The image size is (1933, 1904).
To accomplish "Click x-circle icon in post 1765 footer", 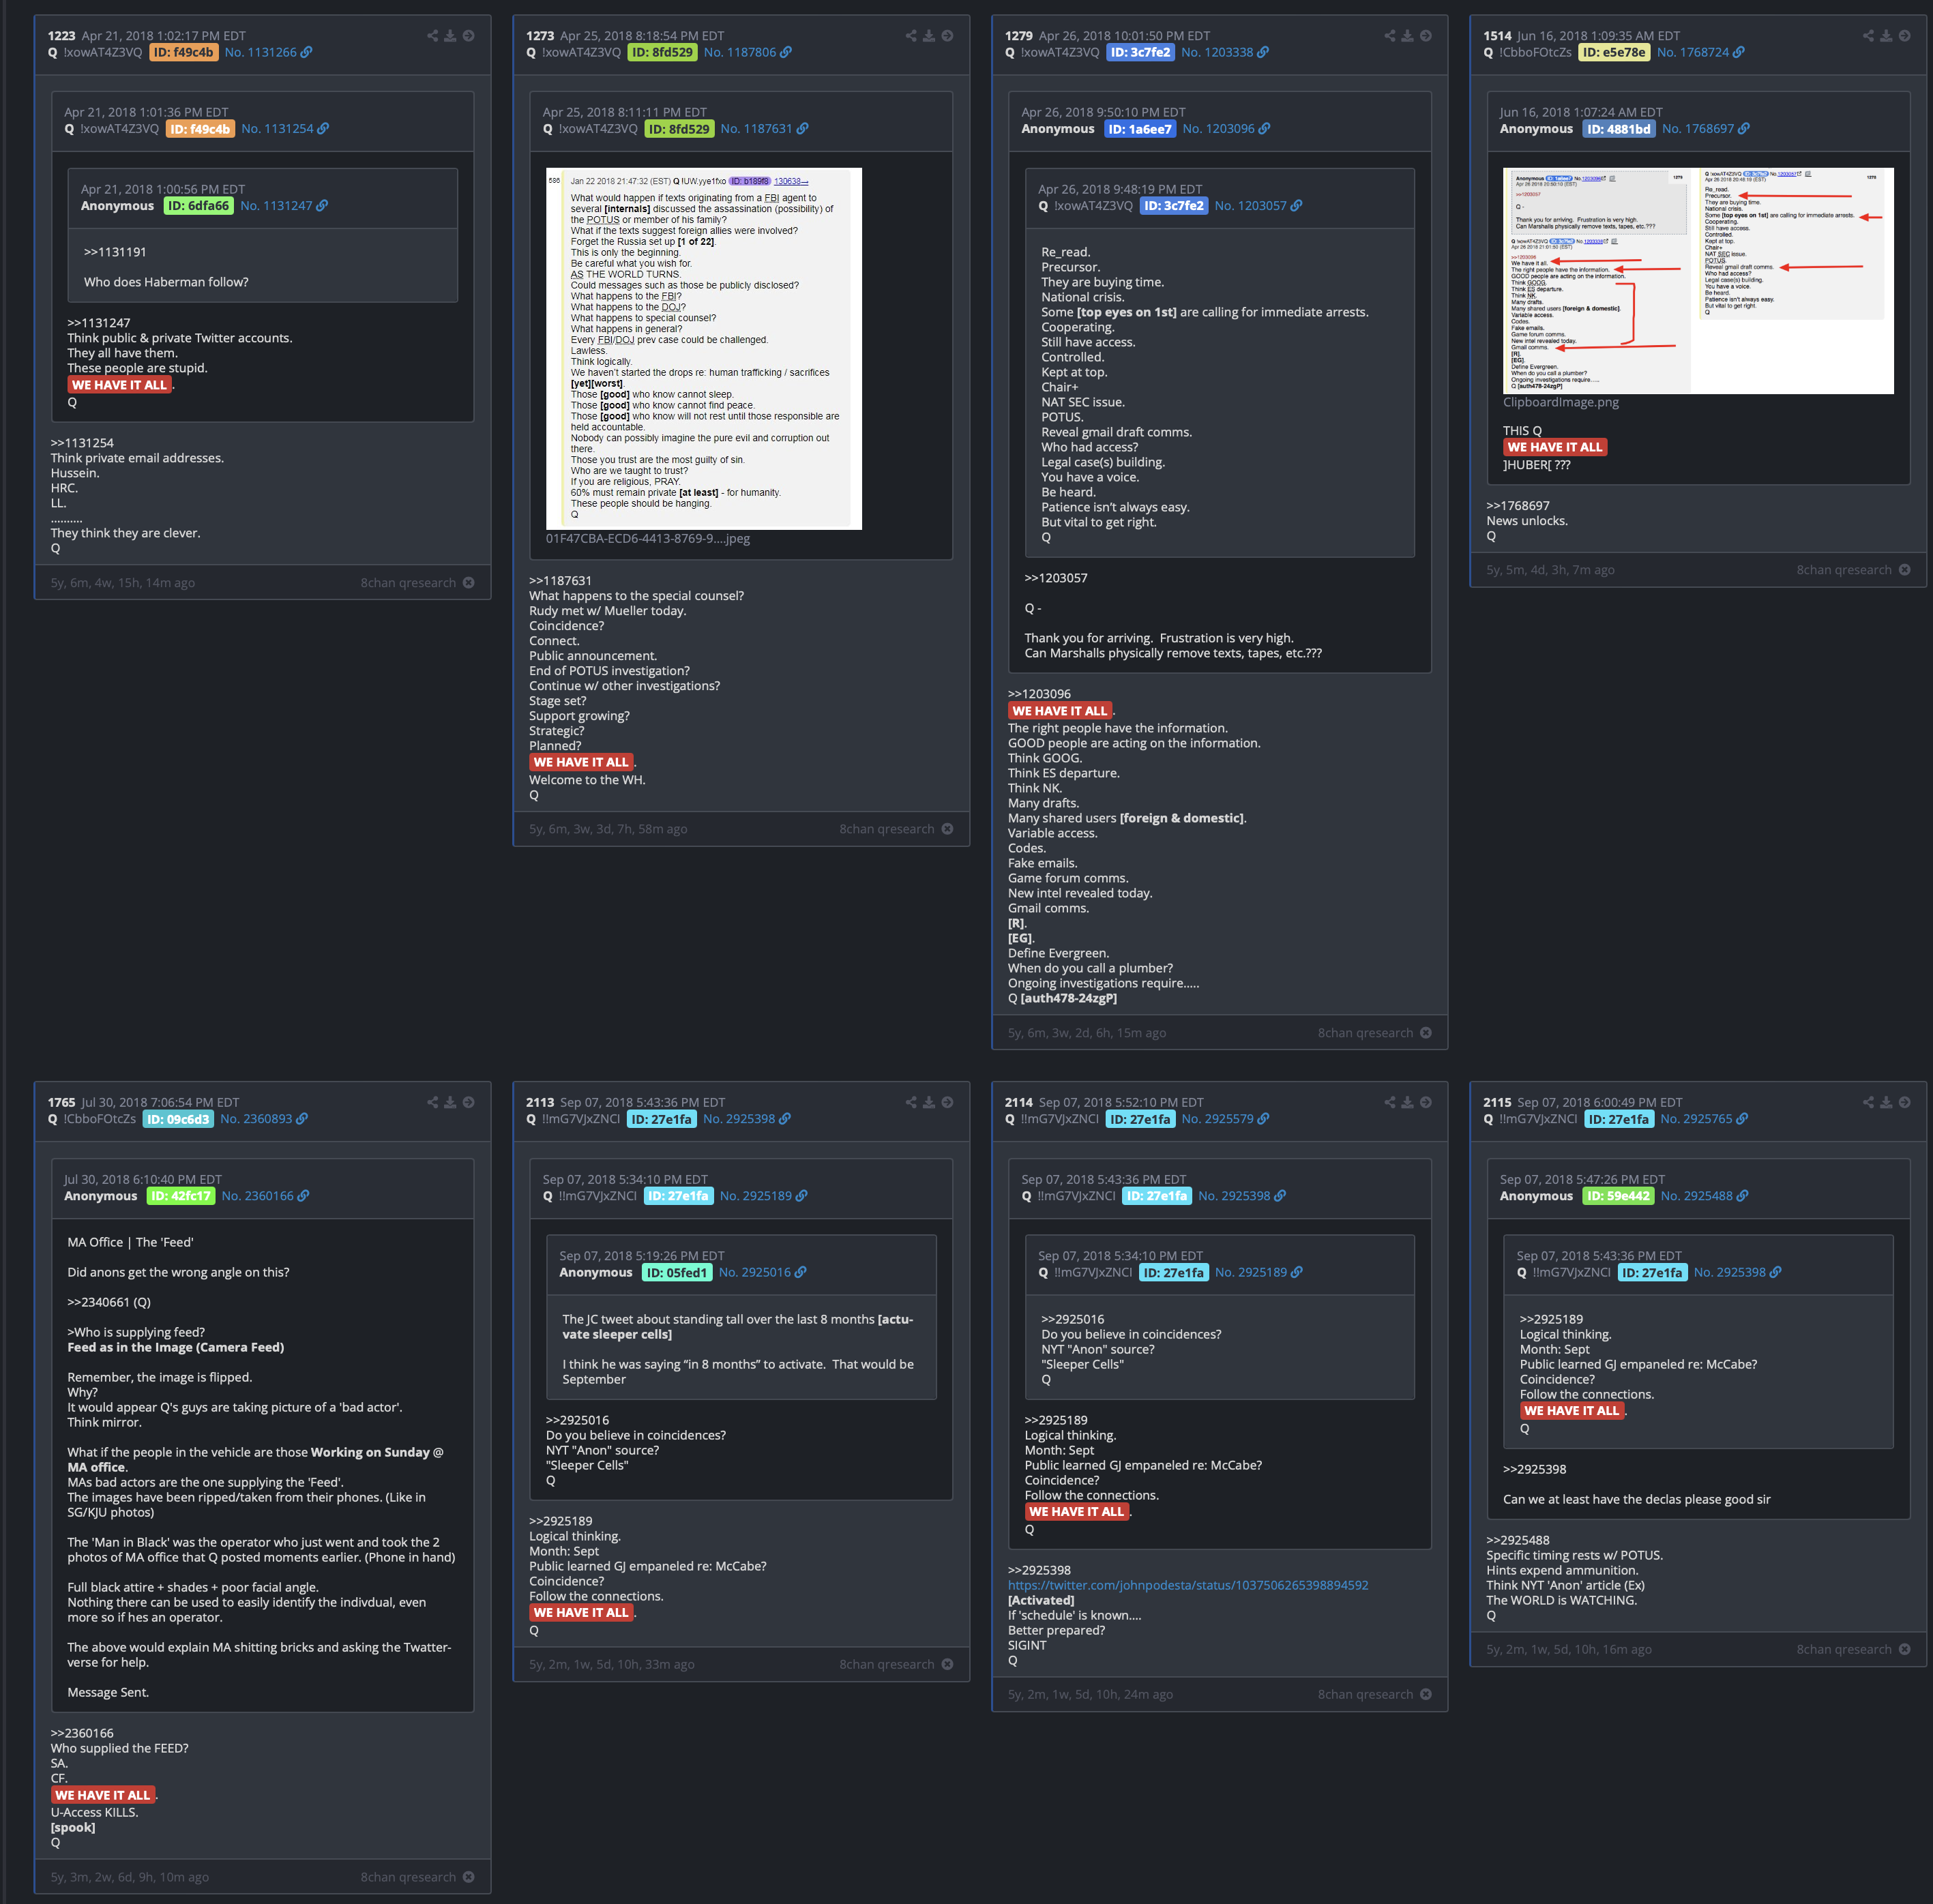I will click(468, 1877).
